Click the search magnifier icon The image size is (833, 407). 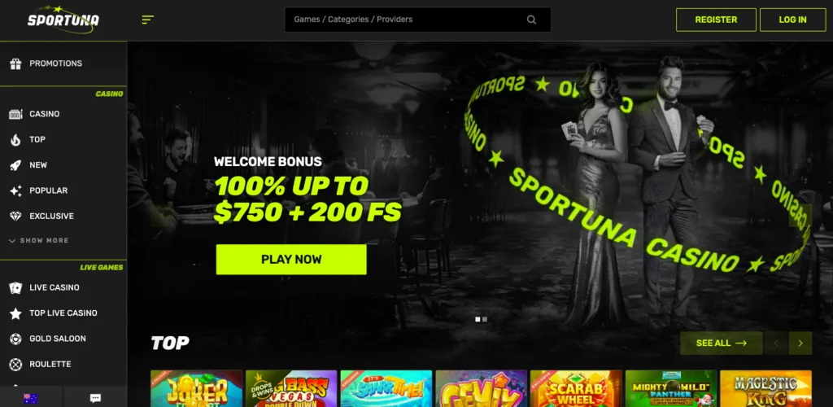coord(531,20)
